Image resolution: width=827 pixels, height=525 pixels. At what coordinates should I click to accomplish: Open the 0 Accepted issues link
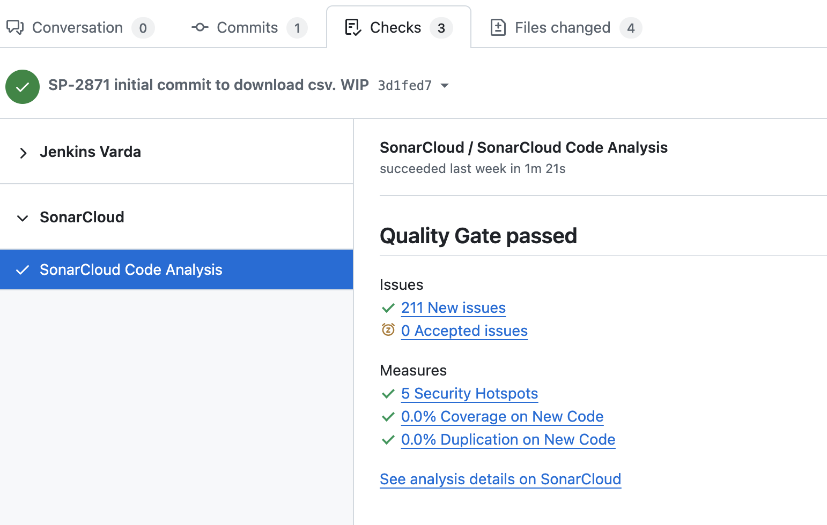(464, 331)
